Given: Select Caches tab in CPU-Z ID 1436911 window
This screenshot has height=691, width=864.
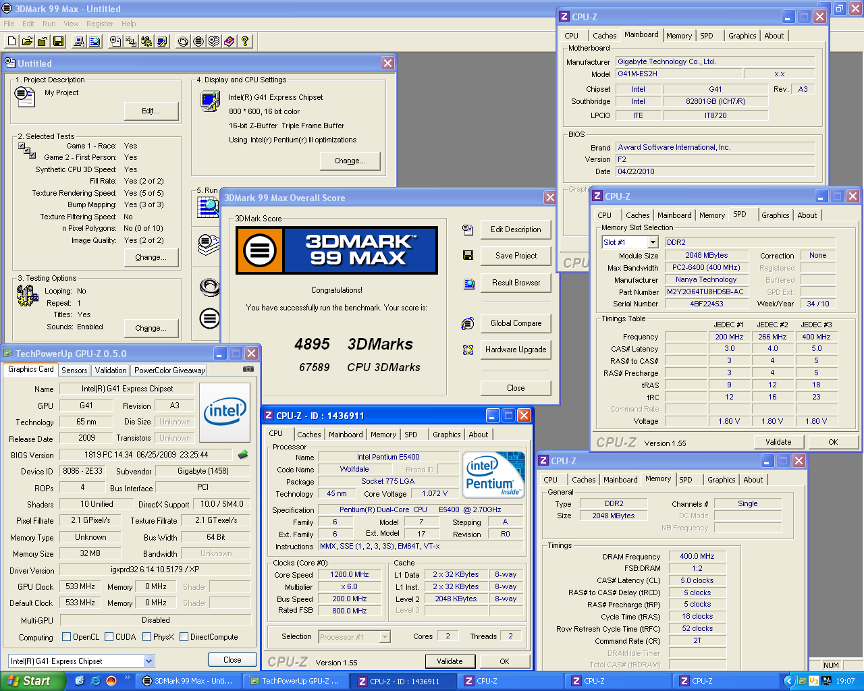Looking at the screenshot, I should 309,435.
